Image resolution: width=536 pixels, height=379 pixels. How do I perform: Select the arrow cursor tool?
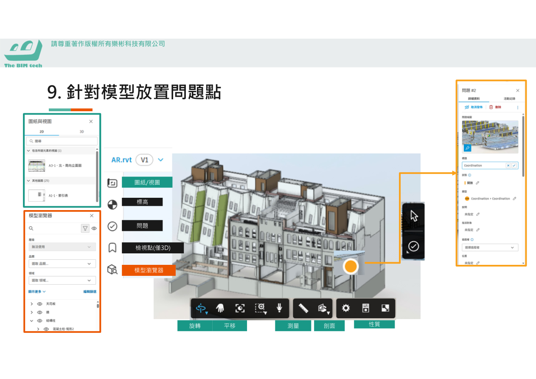(x=414, y=216)
